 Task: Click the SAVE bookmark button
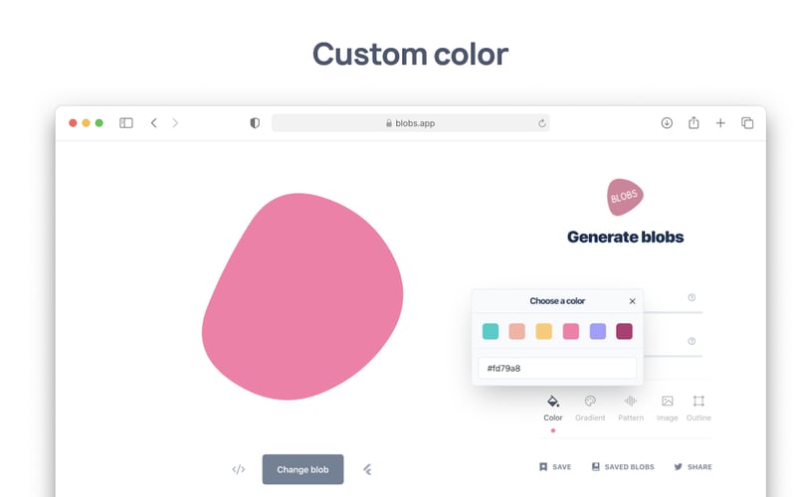tap(555, 466)
